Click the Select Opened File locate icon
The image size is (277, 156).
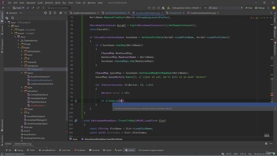(45, 13)
